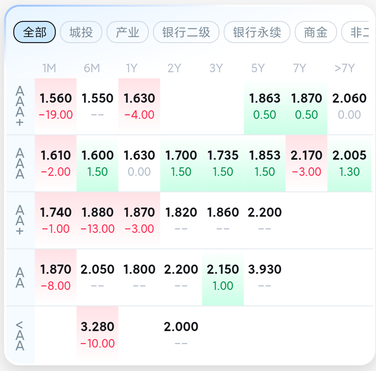Click the AAA+ 1M cell showing 1.560
This screenshot has width=376, height=371.
click(x=56, y=106)
